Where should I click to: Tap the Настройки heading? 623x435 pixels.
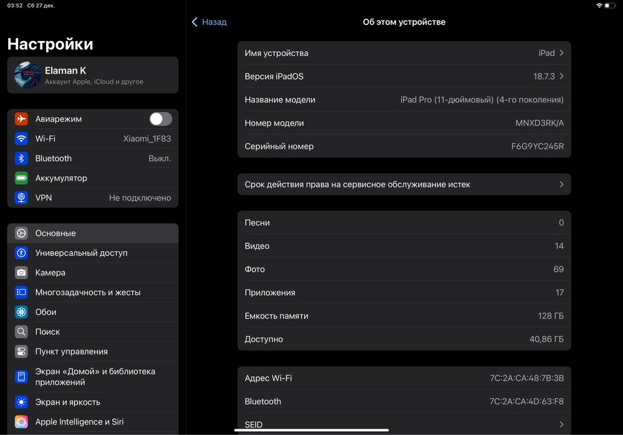pyautogui.click(x=50, y=44)
